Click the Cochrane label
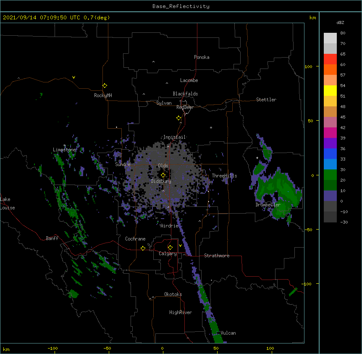 point(135,239)
